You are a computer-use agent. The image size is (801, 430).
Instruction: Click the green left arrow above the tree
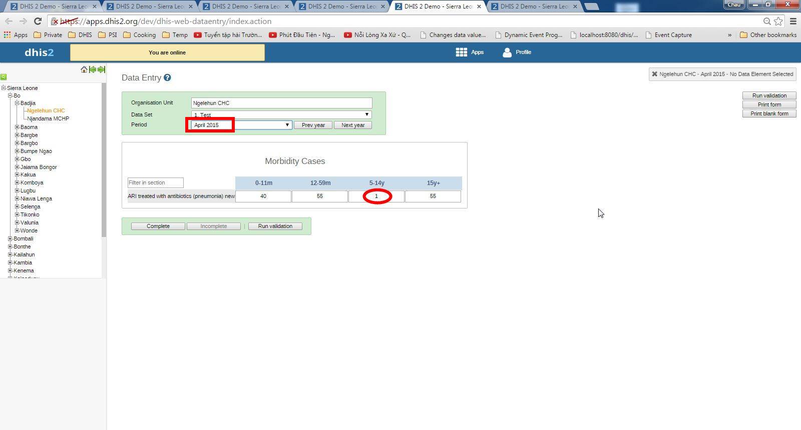93,69
